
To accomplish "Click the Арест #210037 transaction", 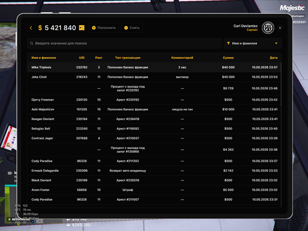I will [128, 138].
